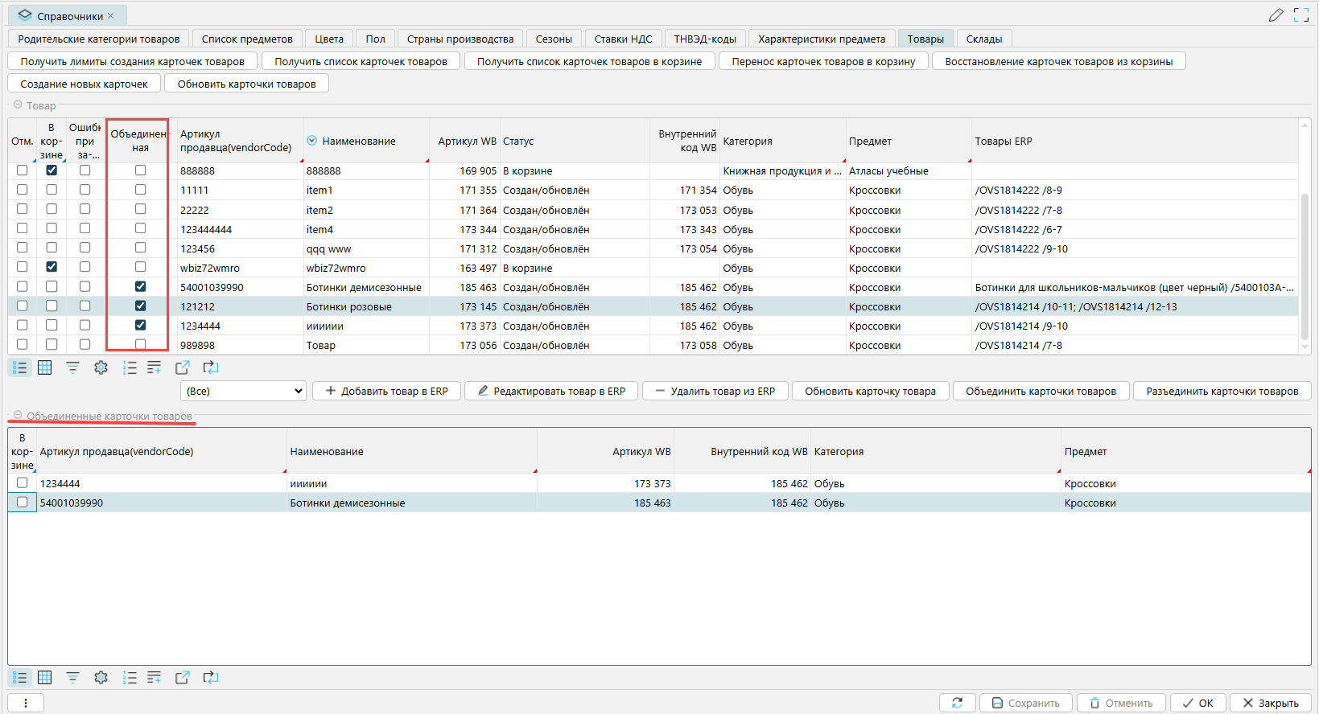Open the three-dots menu at bottom left
Screen dimensions: 1319x714
pos(26,703)
